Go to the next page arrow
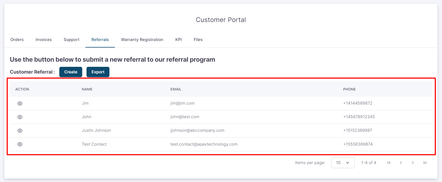The height and width of the screenshot is (182, 442). (x=413, y=163)
